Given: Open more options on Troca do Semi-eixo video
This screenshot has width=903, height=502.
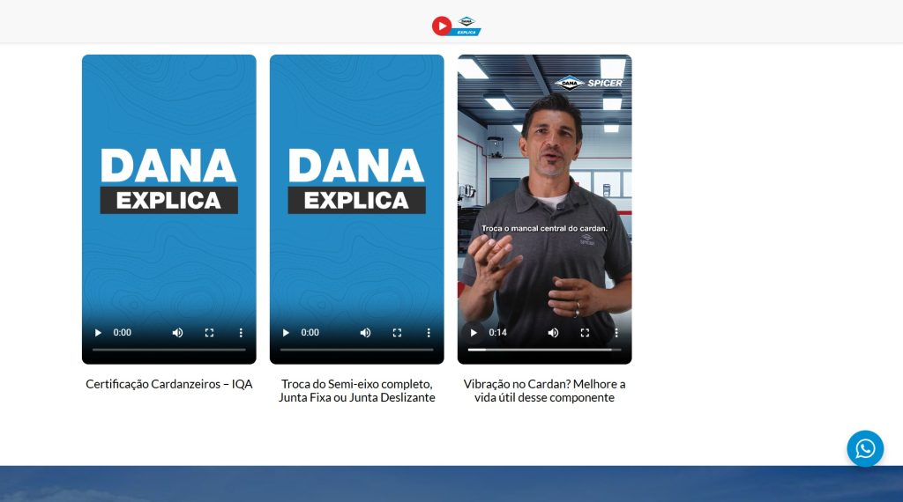Looking at the screenshot, I should coord(429,332).
